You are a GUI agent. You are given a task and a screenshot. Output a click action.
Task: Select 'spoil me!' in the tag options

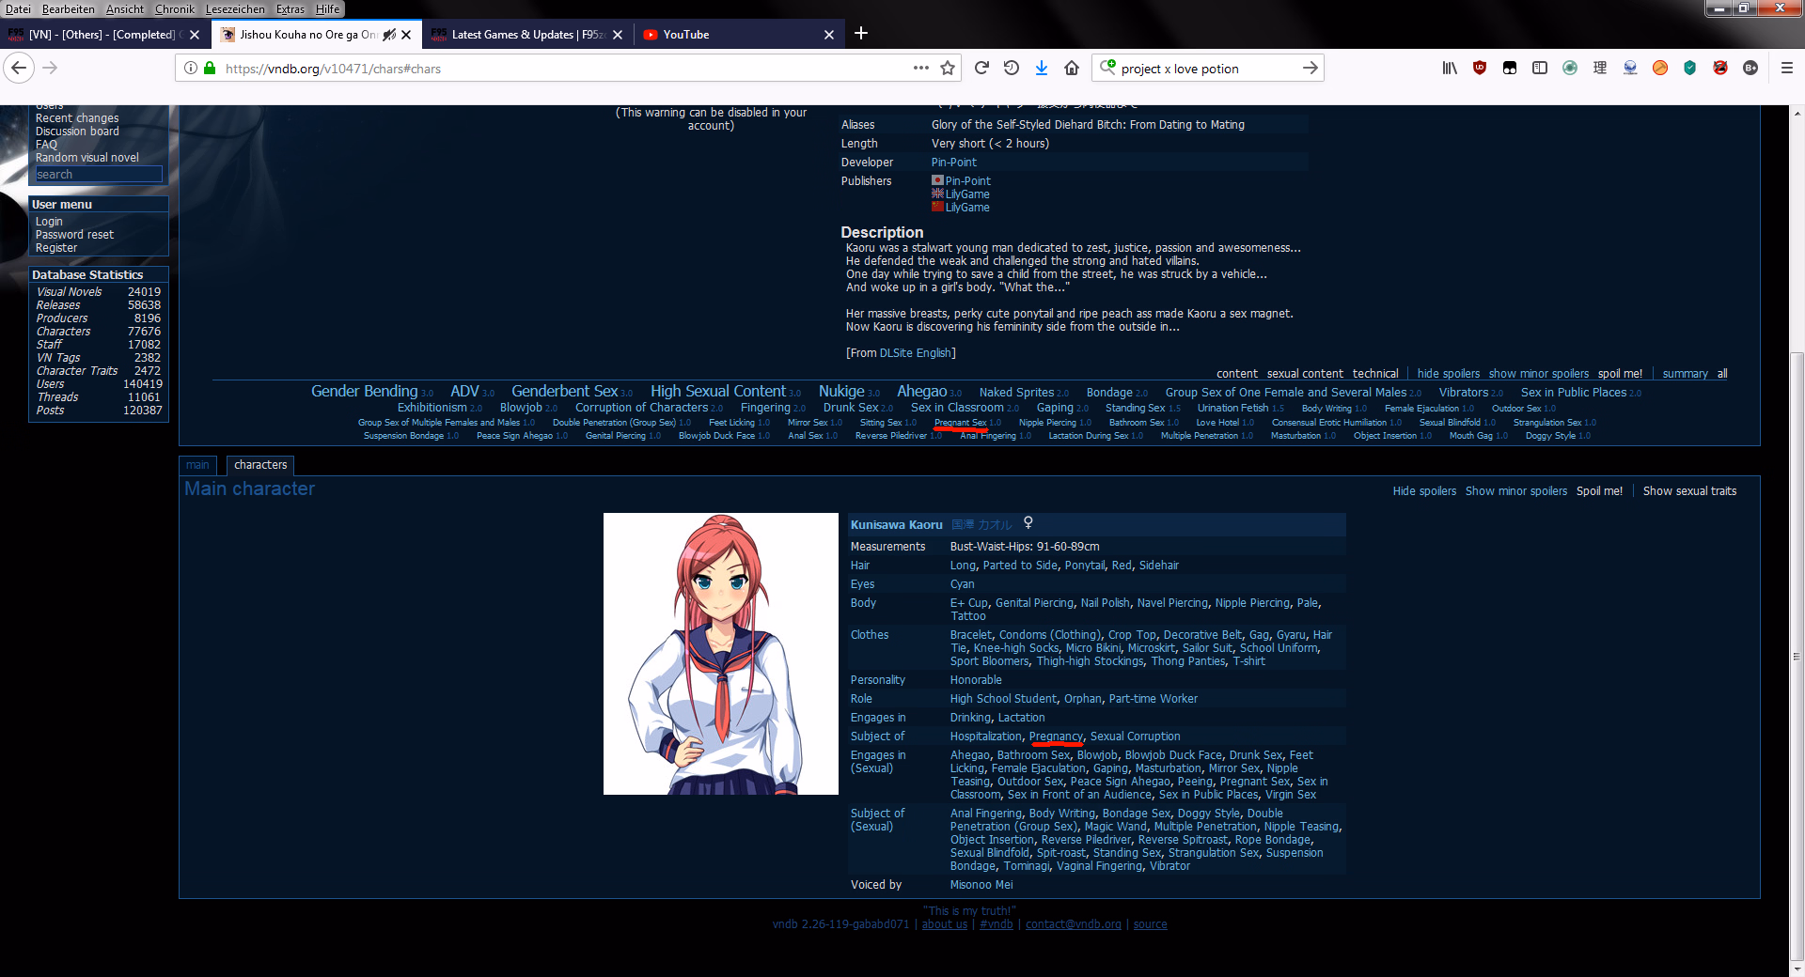tap(1620, 374)
